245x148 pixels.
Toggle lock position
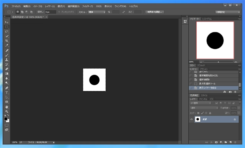point(206,113)
